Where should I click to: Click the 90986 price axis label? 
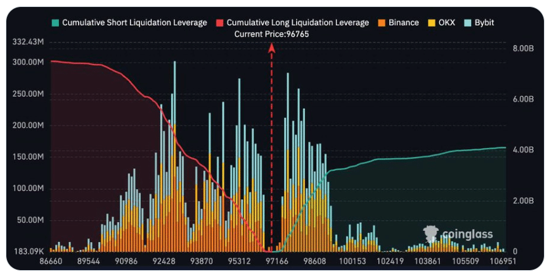click(126, 262)
